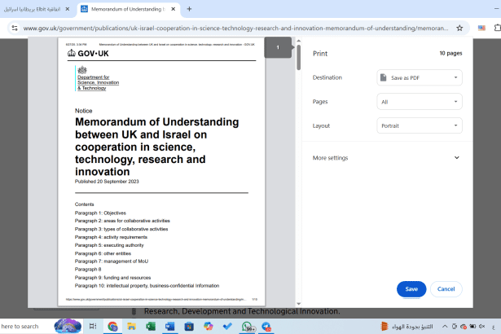
Task: Open the Layout dropdown showing Portrait
Action: pos(420,126)
